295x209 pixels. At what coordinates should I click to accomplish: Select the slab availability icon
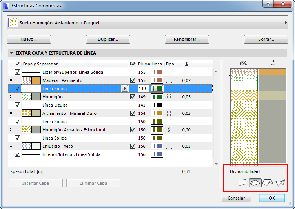255,183
